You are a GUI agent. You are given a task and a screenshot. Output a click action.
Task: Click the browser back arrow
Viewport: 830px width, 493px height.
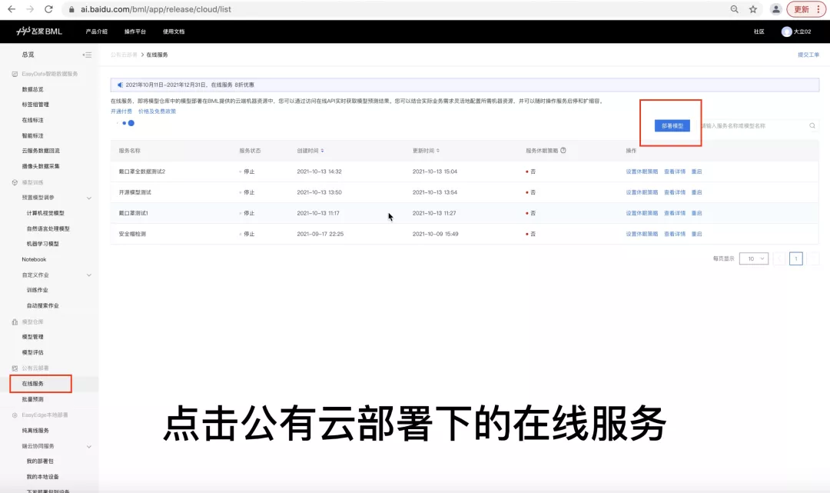[x=11, y=9]
